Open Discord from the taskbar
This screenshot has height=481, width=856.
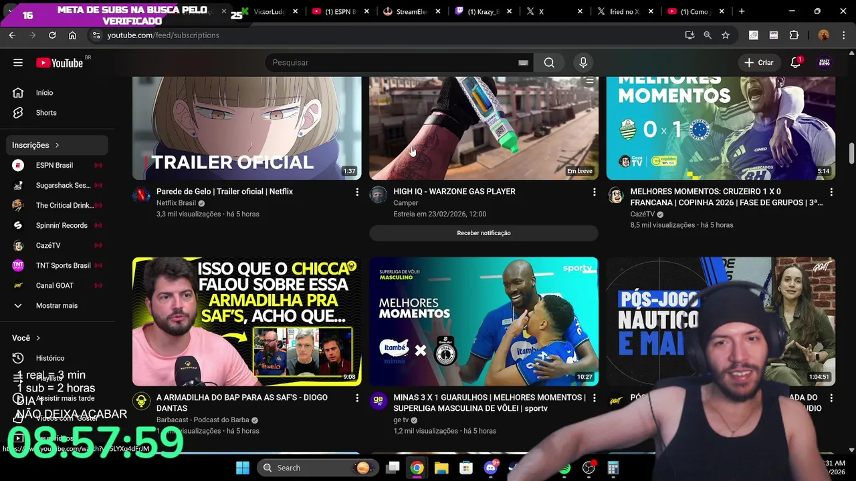pyautogui.click(x=490, y=468)
